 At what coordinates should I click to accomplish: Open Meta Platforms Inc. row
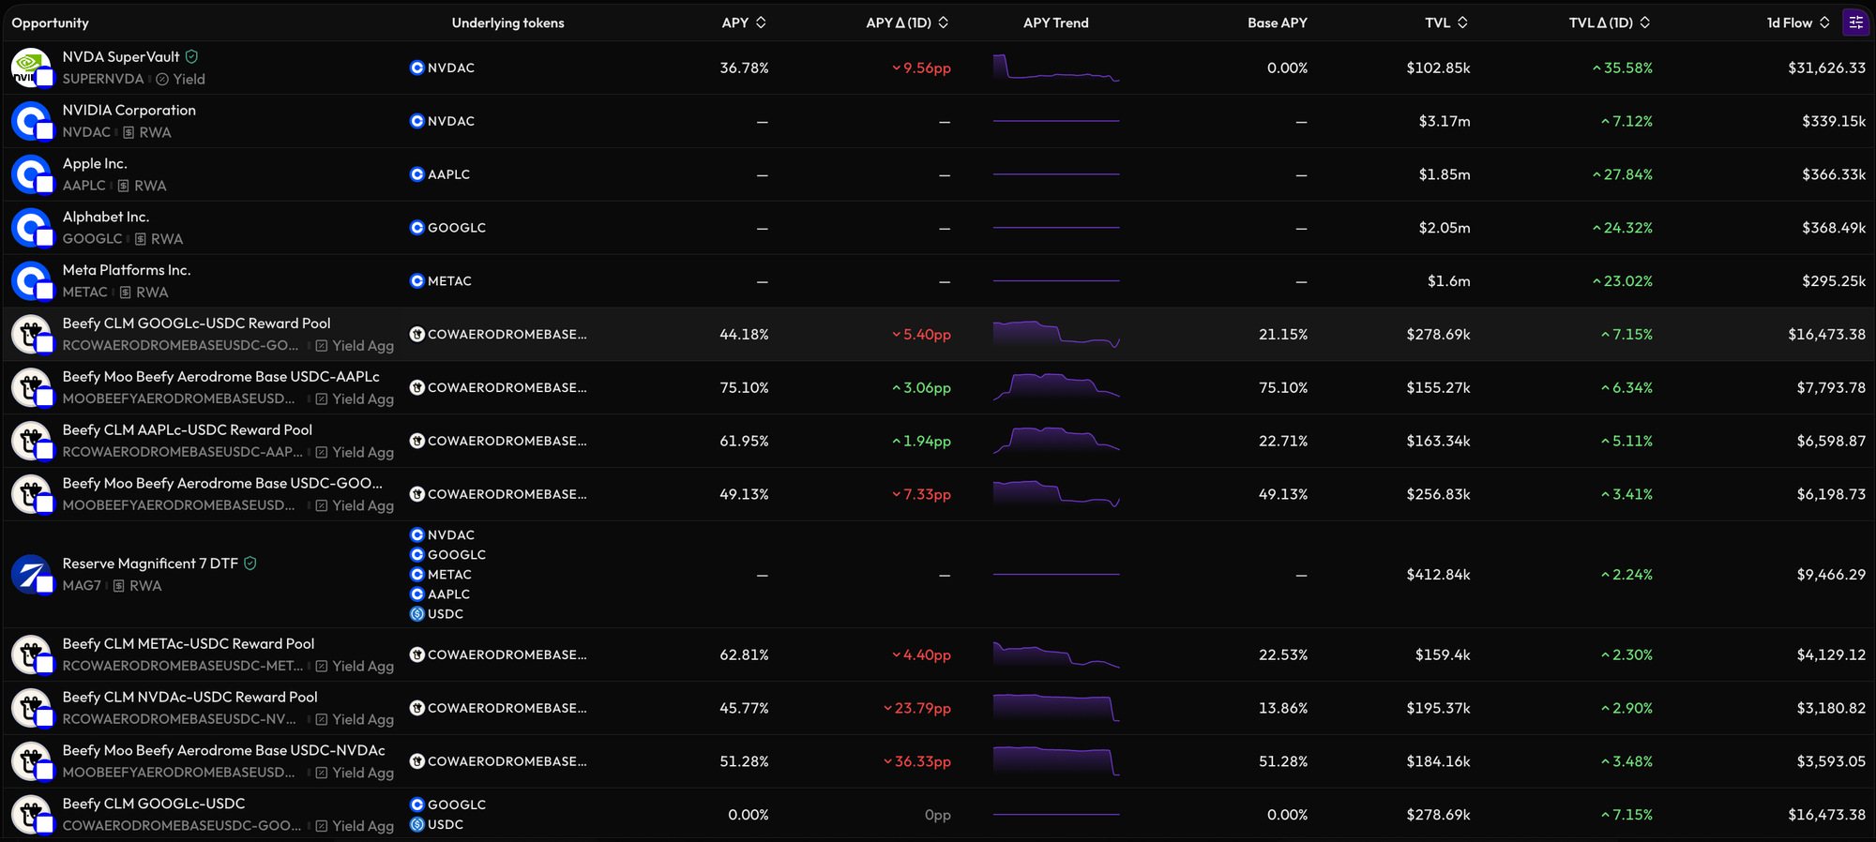click(x=938, y=281)
